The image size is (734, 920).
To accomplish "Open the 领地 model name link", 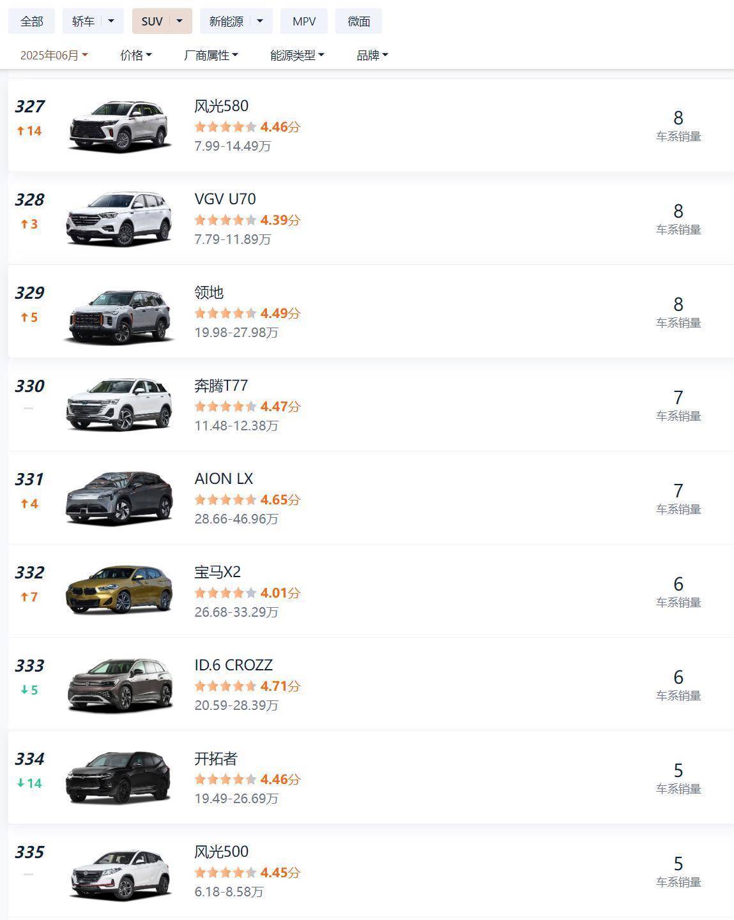I will pyautogui.click(x=209, y=292).
